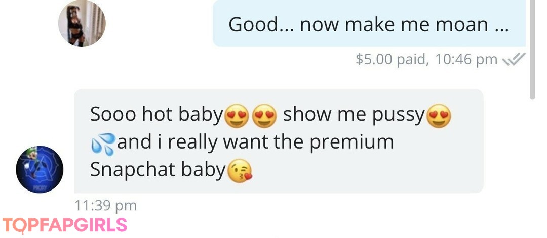
Task: Click the kissing face emoji after 'Snapchat baby'
Action: 240,170
